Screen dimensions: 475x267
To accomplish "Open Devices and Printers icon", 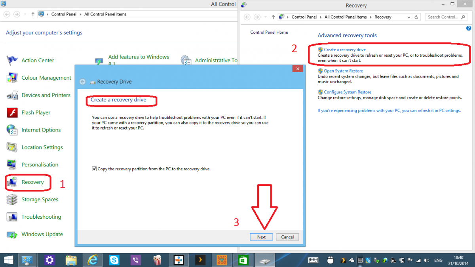I will tap(12, 95).
